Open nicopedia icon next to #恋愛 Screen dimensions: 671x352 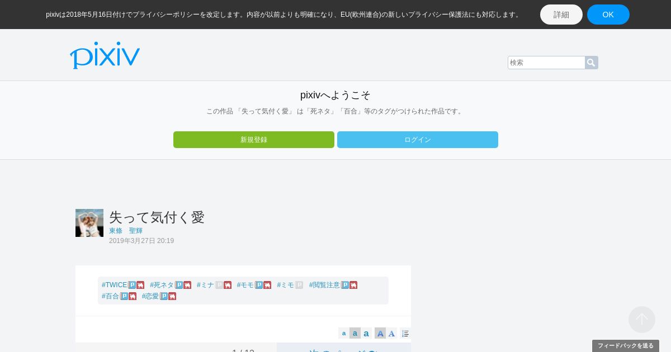[x=172, y=296]
